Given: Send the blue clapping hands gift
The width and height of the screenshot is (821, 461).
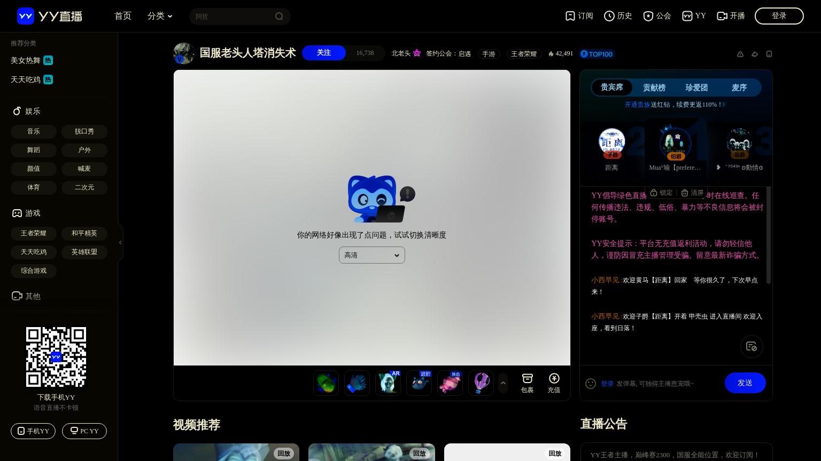Looking at the screenshot, I should point(357,383).
